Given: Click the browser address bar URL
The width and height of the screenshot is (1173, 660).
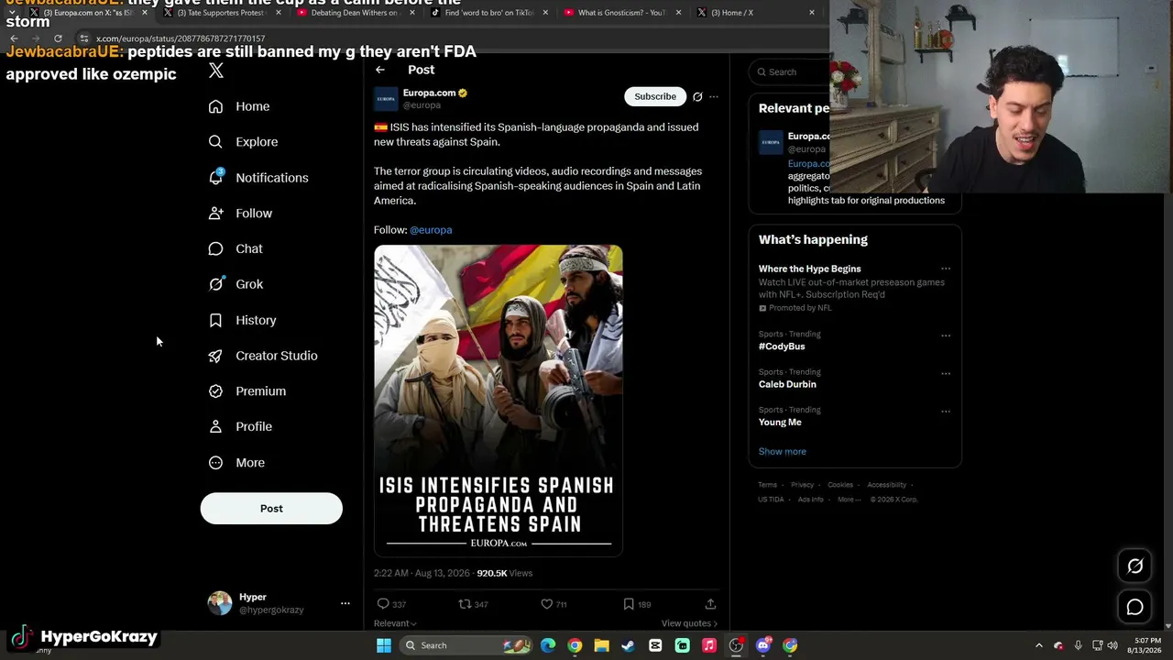Looking at the screenshot, I should point(181,38).
